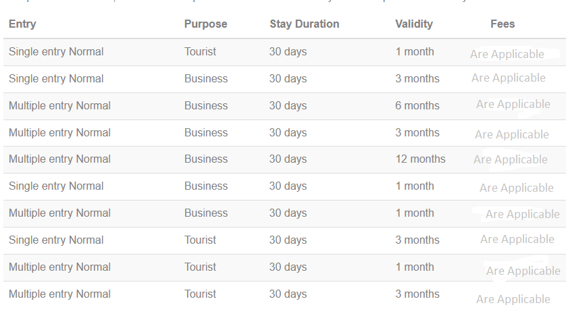Click Validity of single entry tourist 3 months row
566x320 pixels.
(417, 240)
